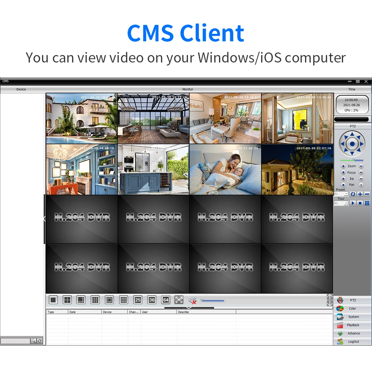Switch to four-view grid layout

point(67,300)
